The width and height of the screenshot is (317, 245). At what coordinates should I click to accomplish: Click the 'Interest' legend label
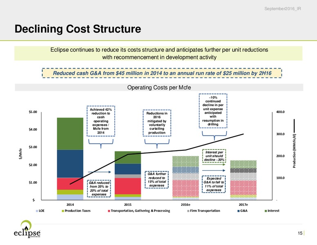point(273,211)
